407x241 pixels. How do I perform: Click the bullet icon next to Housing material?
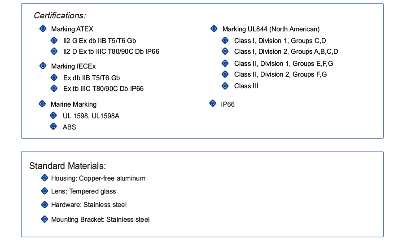pos(44,178)
